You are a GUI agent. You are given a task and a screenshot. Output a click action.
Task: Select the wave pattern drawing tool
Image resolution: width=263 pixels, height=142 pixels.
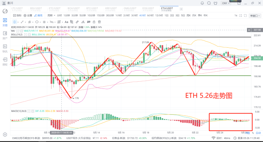click(52, 22)
